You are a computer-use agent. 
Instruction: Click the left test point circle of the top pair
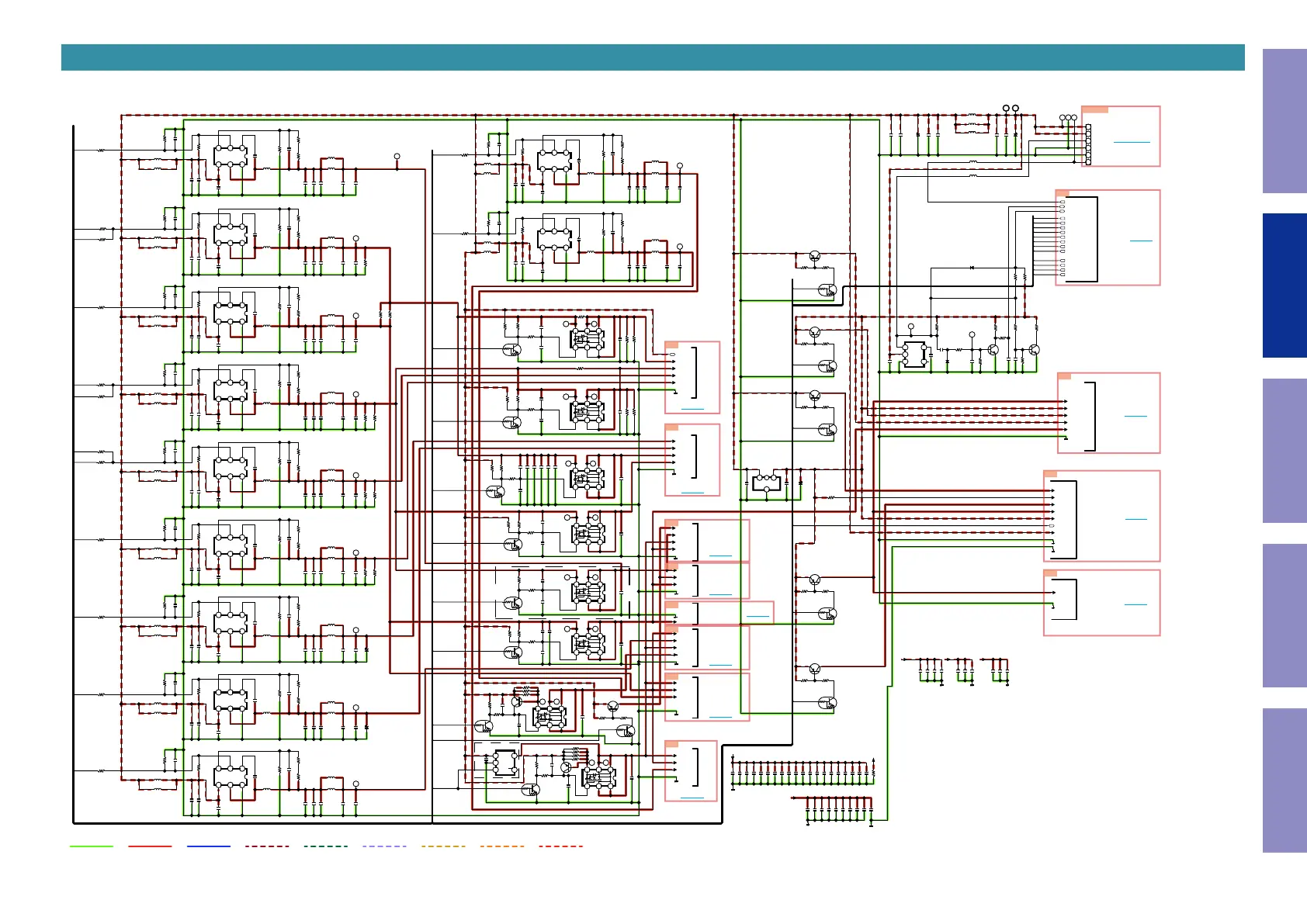click(x=1006, y=109)
